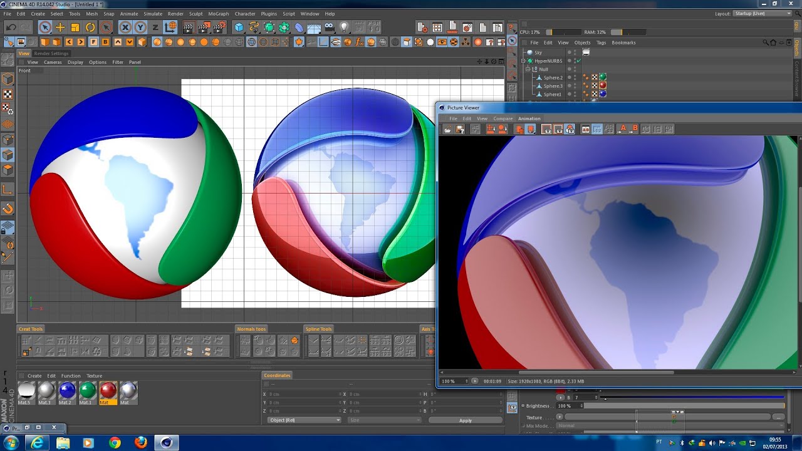Add a Camera object

click(x=329, y=28)
